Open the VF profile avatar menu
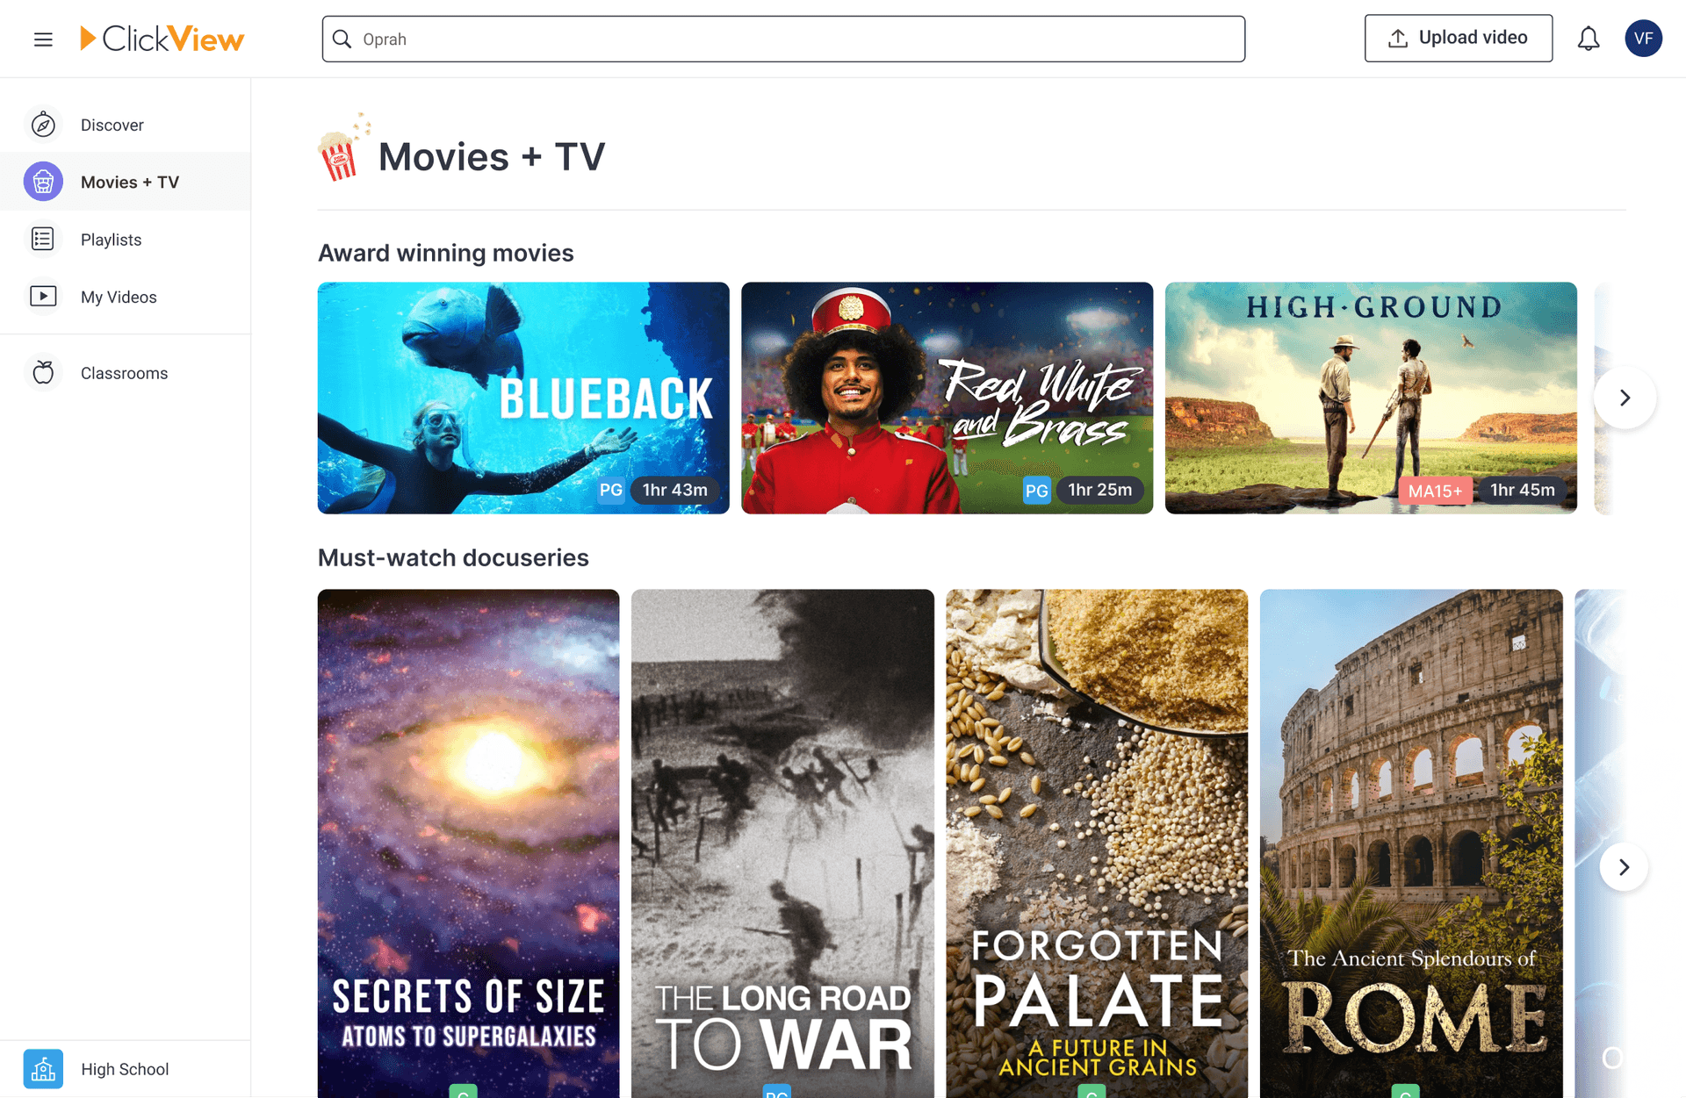This screenshot has height=1098, width=1686. [x=1643, y=38]
